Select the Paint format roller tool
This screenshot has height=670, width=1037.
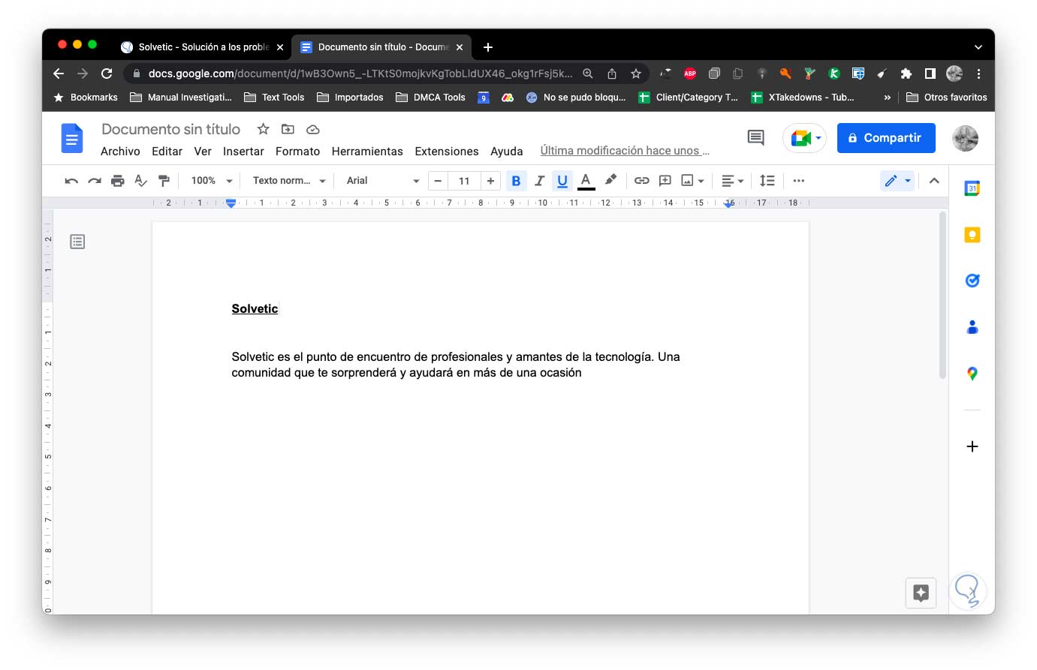click(x=164, y=181)
